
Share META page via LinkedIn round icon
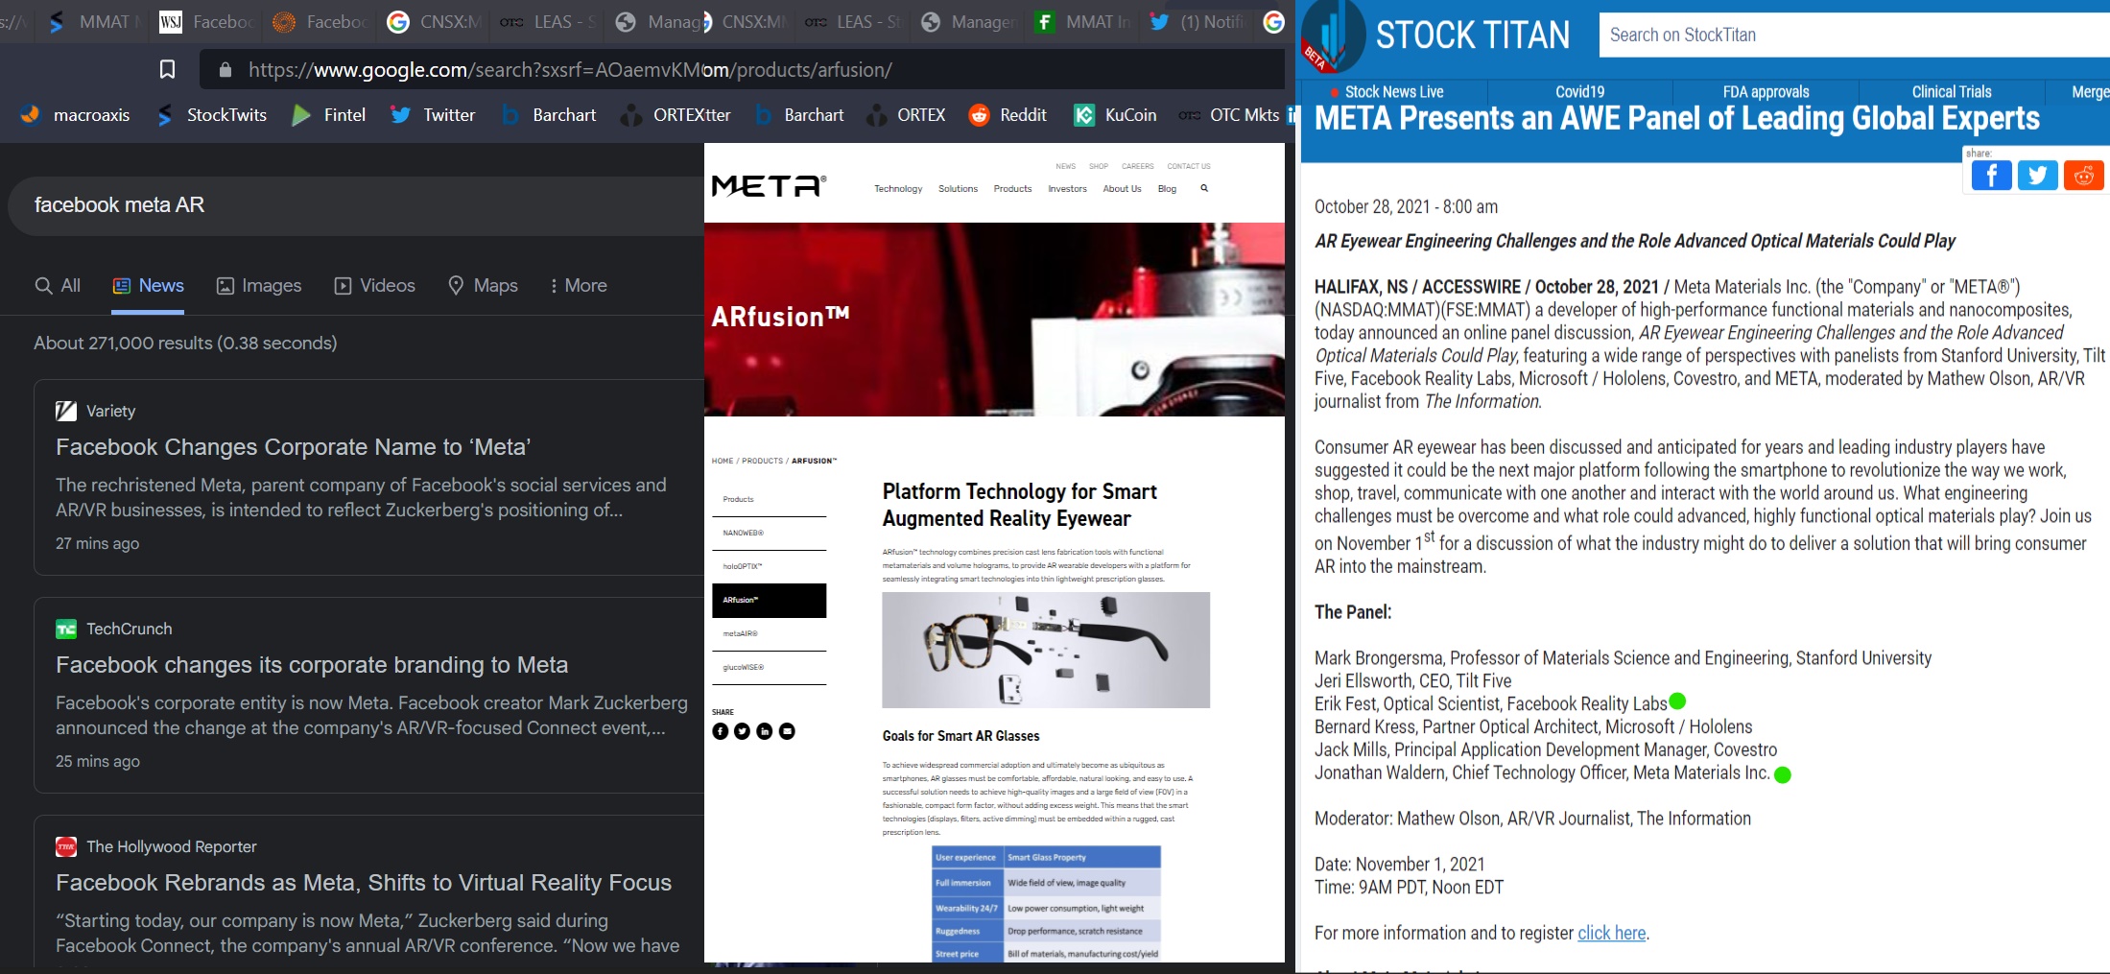[x=765, y=731]
